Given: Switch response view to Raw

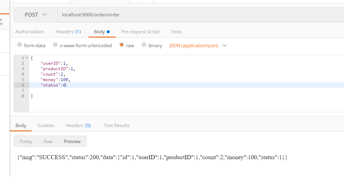Looking at the screenshot, I should point(48,141).
